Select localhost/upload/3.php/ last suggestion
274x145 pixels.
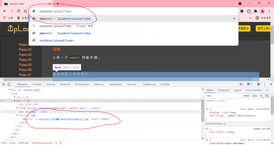click(133, 41)
